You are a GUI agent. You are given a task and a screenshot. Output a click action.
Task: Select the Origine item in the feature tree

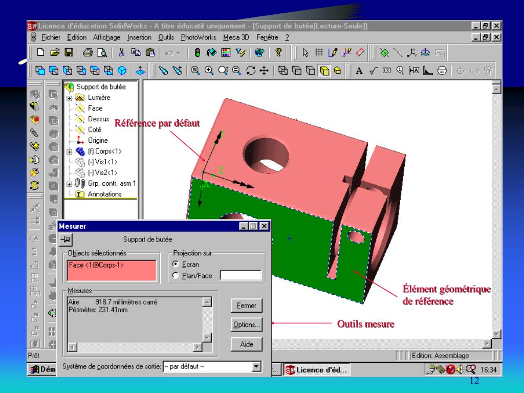98,140
